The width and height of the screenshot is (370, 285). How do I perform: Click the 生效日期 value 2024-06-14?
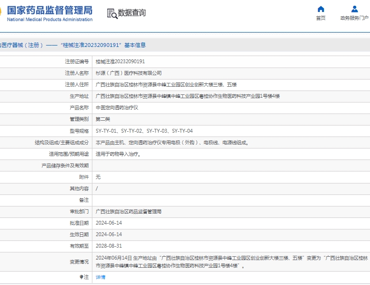click(x=109, y=235)
